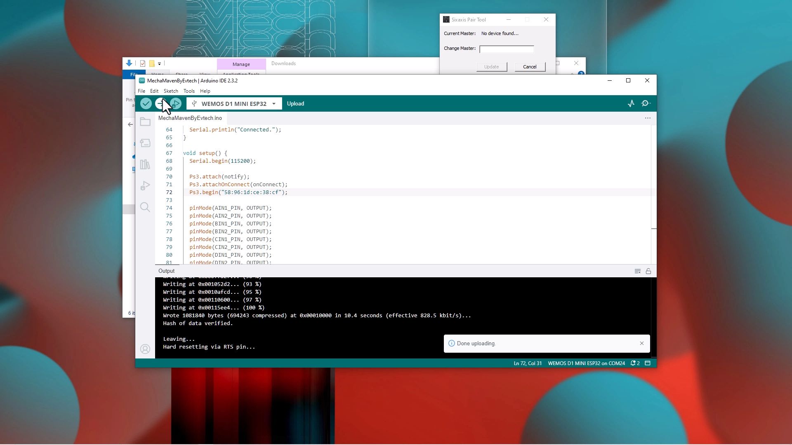The image size is (792, 445).
Task: Click the 'No device found...' text
Action: 500,33
